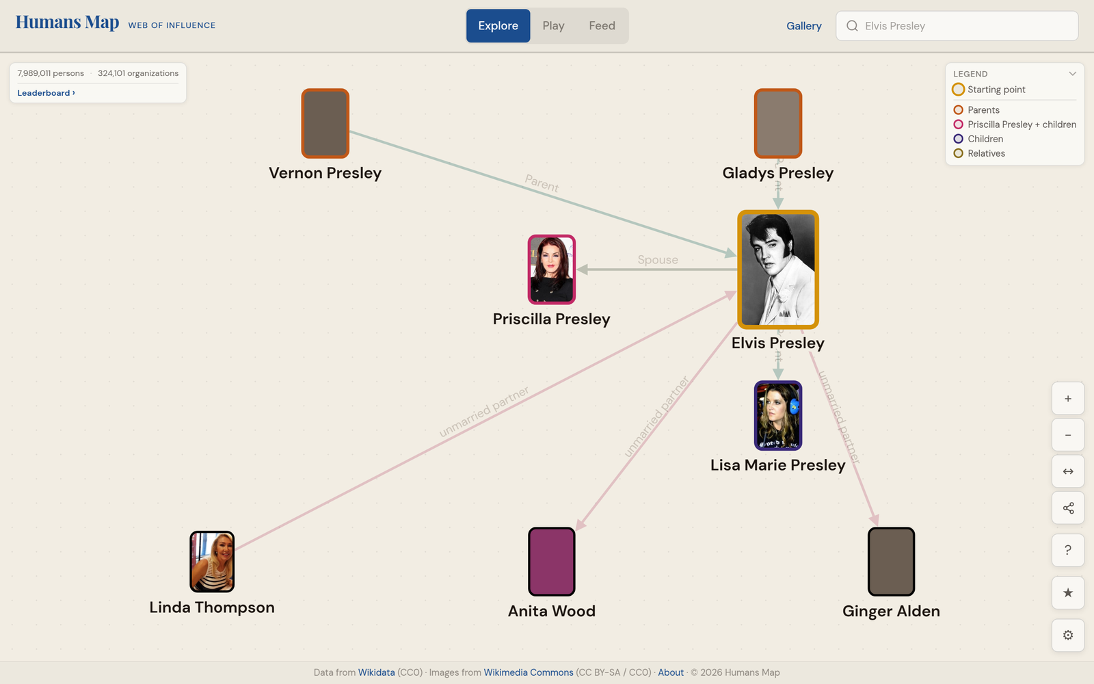Open the Wikidata footer link
1094x684 pixels.
coord(376,672)
